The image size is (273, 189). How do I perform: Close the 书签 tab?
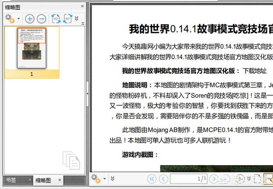[29, 180]
